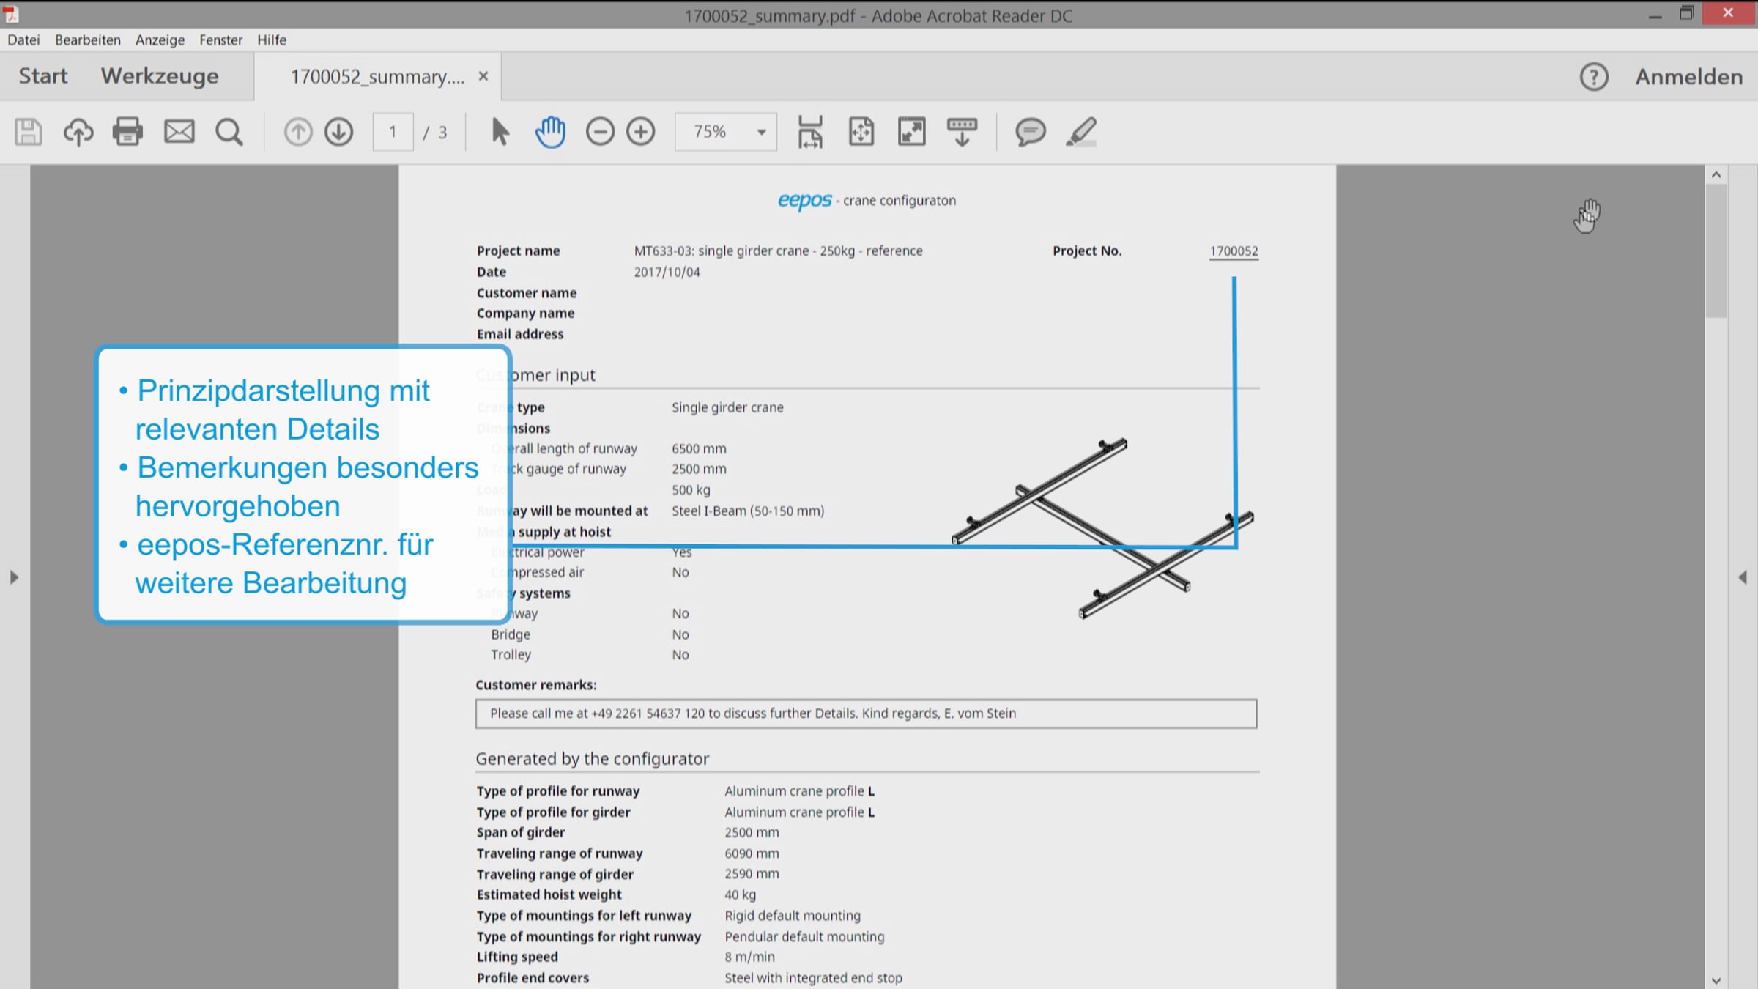Activate the selection arrow tool
This screenshot has width=1758, height=989.
coord(500,132)
